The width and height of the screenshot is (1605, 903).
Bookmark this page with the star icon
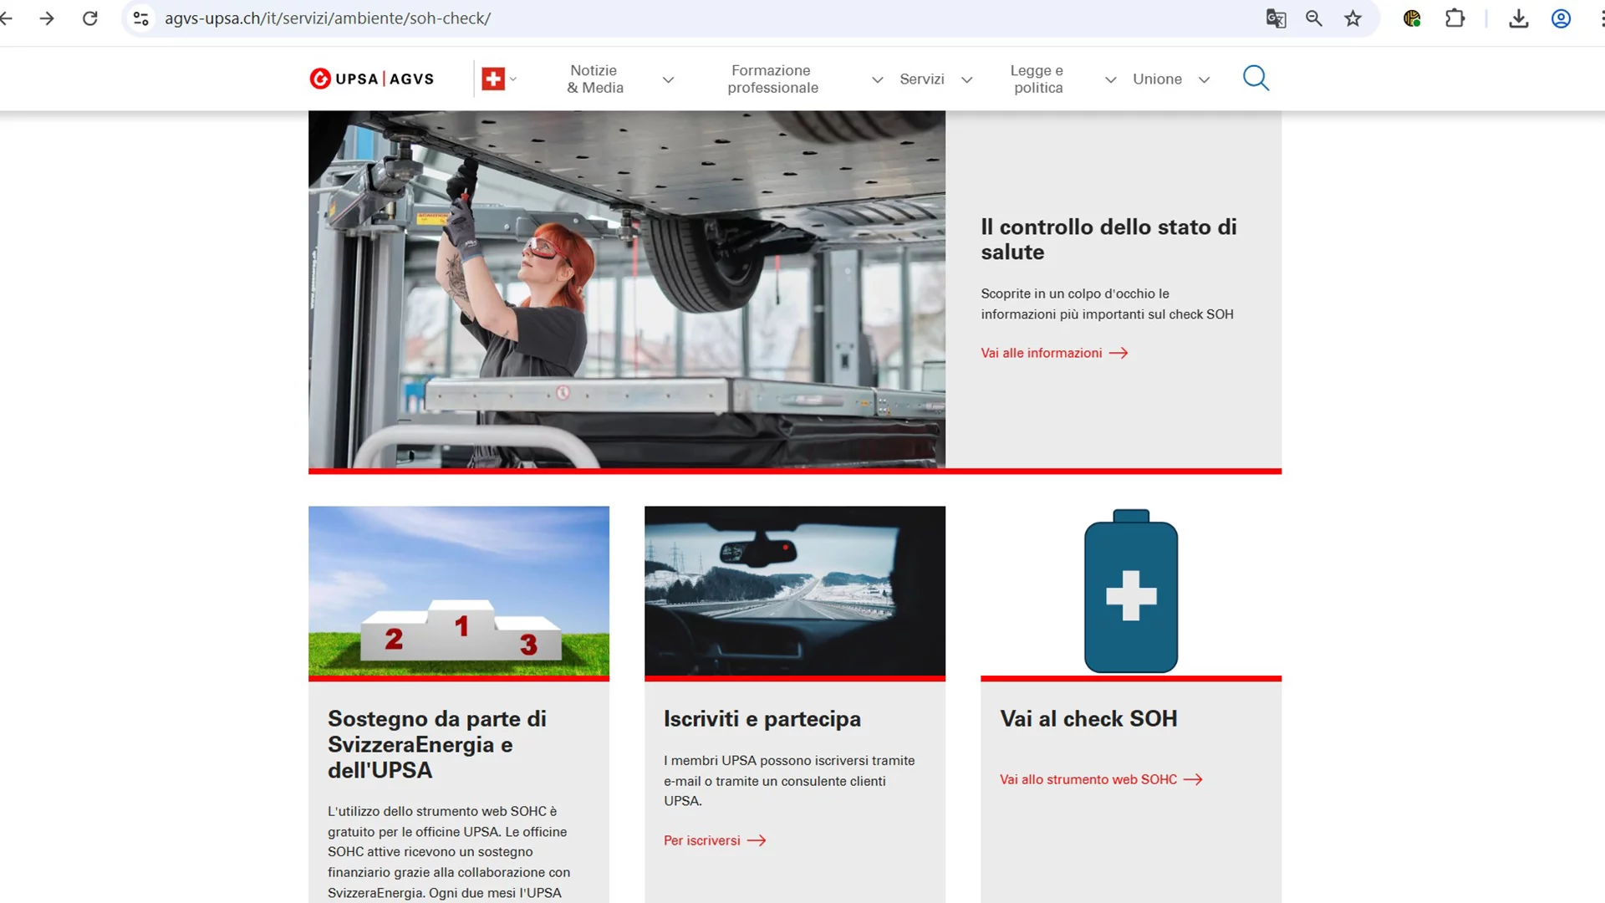(1353, 18)
